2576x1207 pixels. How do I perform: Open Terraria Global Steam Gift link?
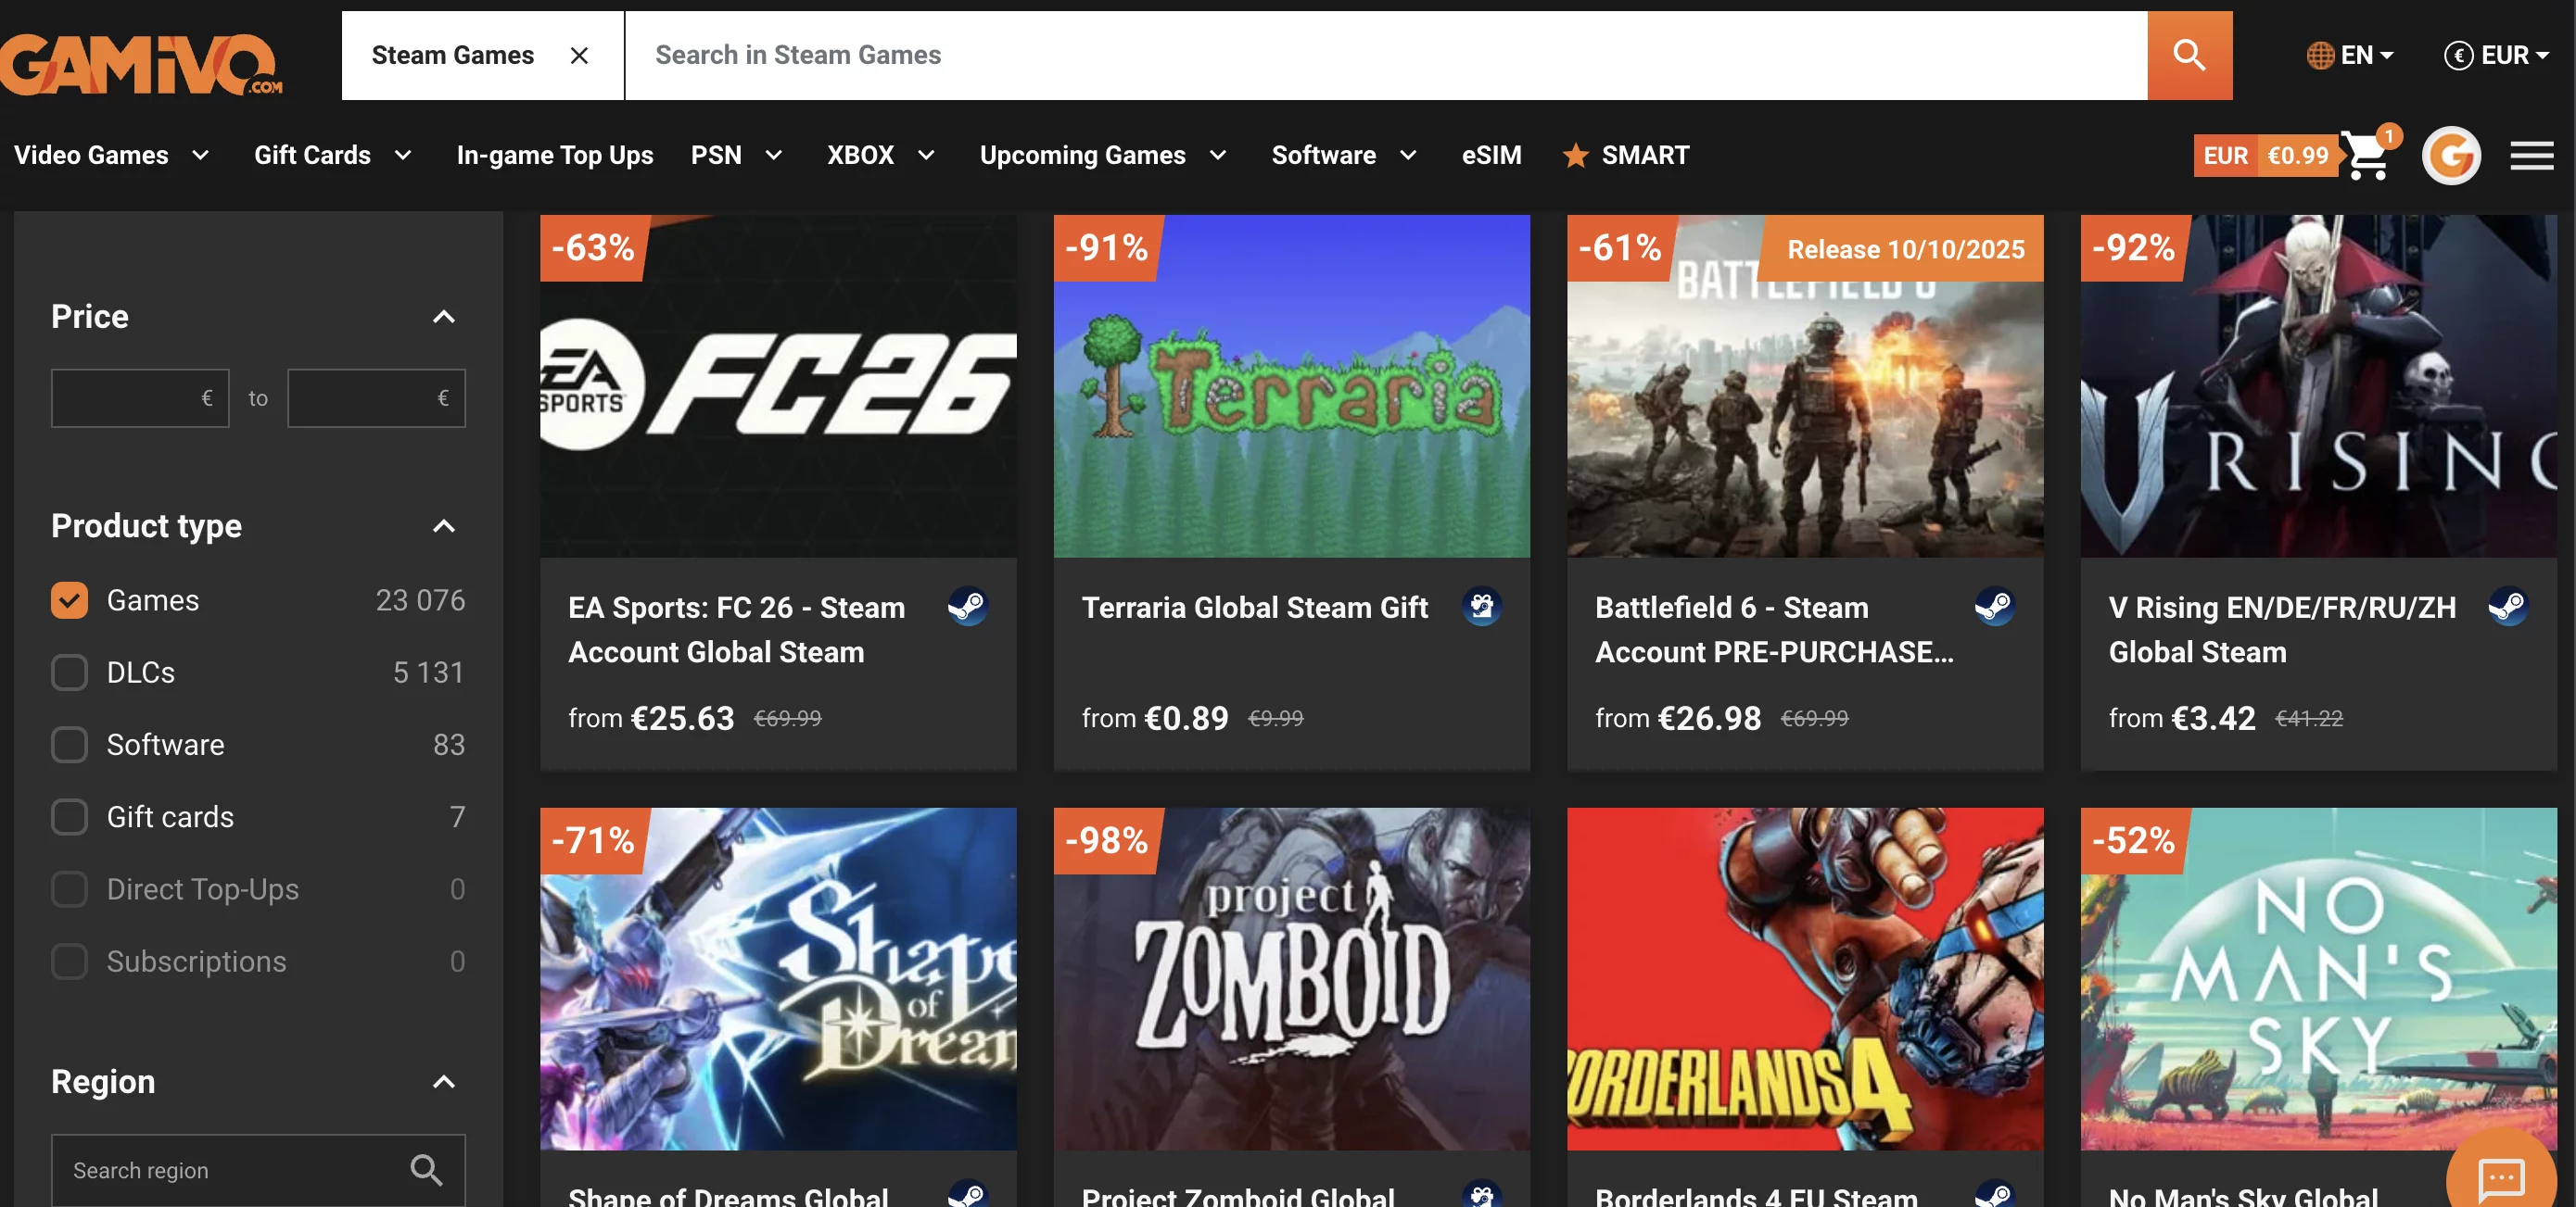(x=1254, y=608)
